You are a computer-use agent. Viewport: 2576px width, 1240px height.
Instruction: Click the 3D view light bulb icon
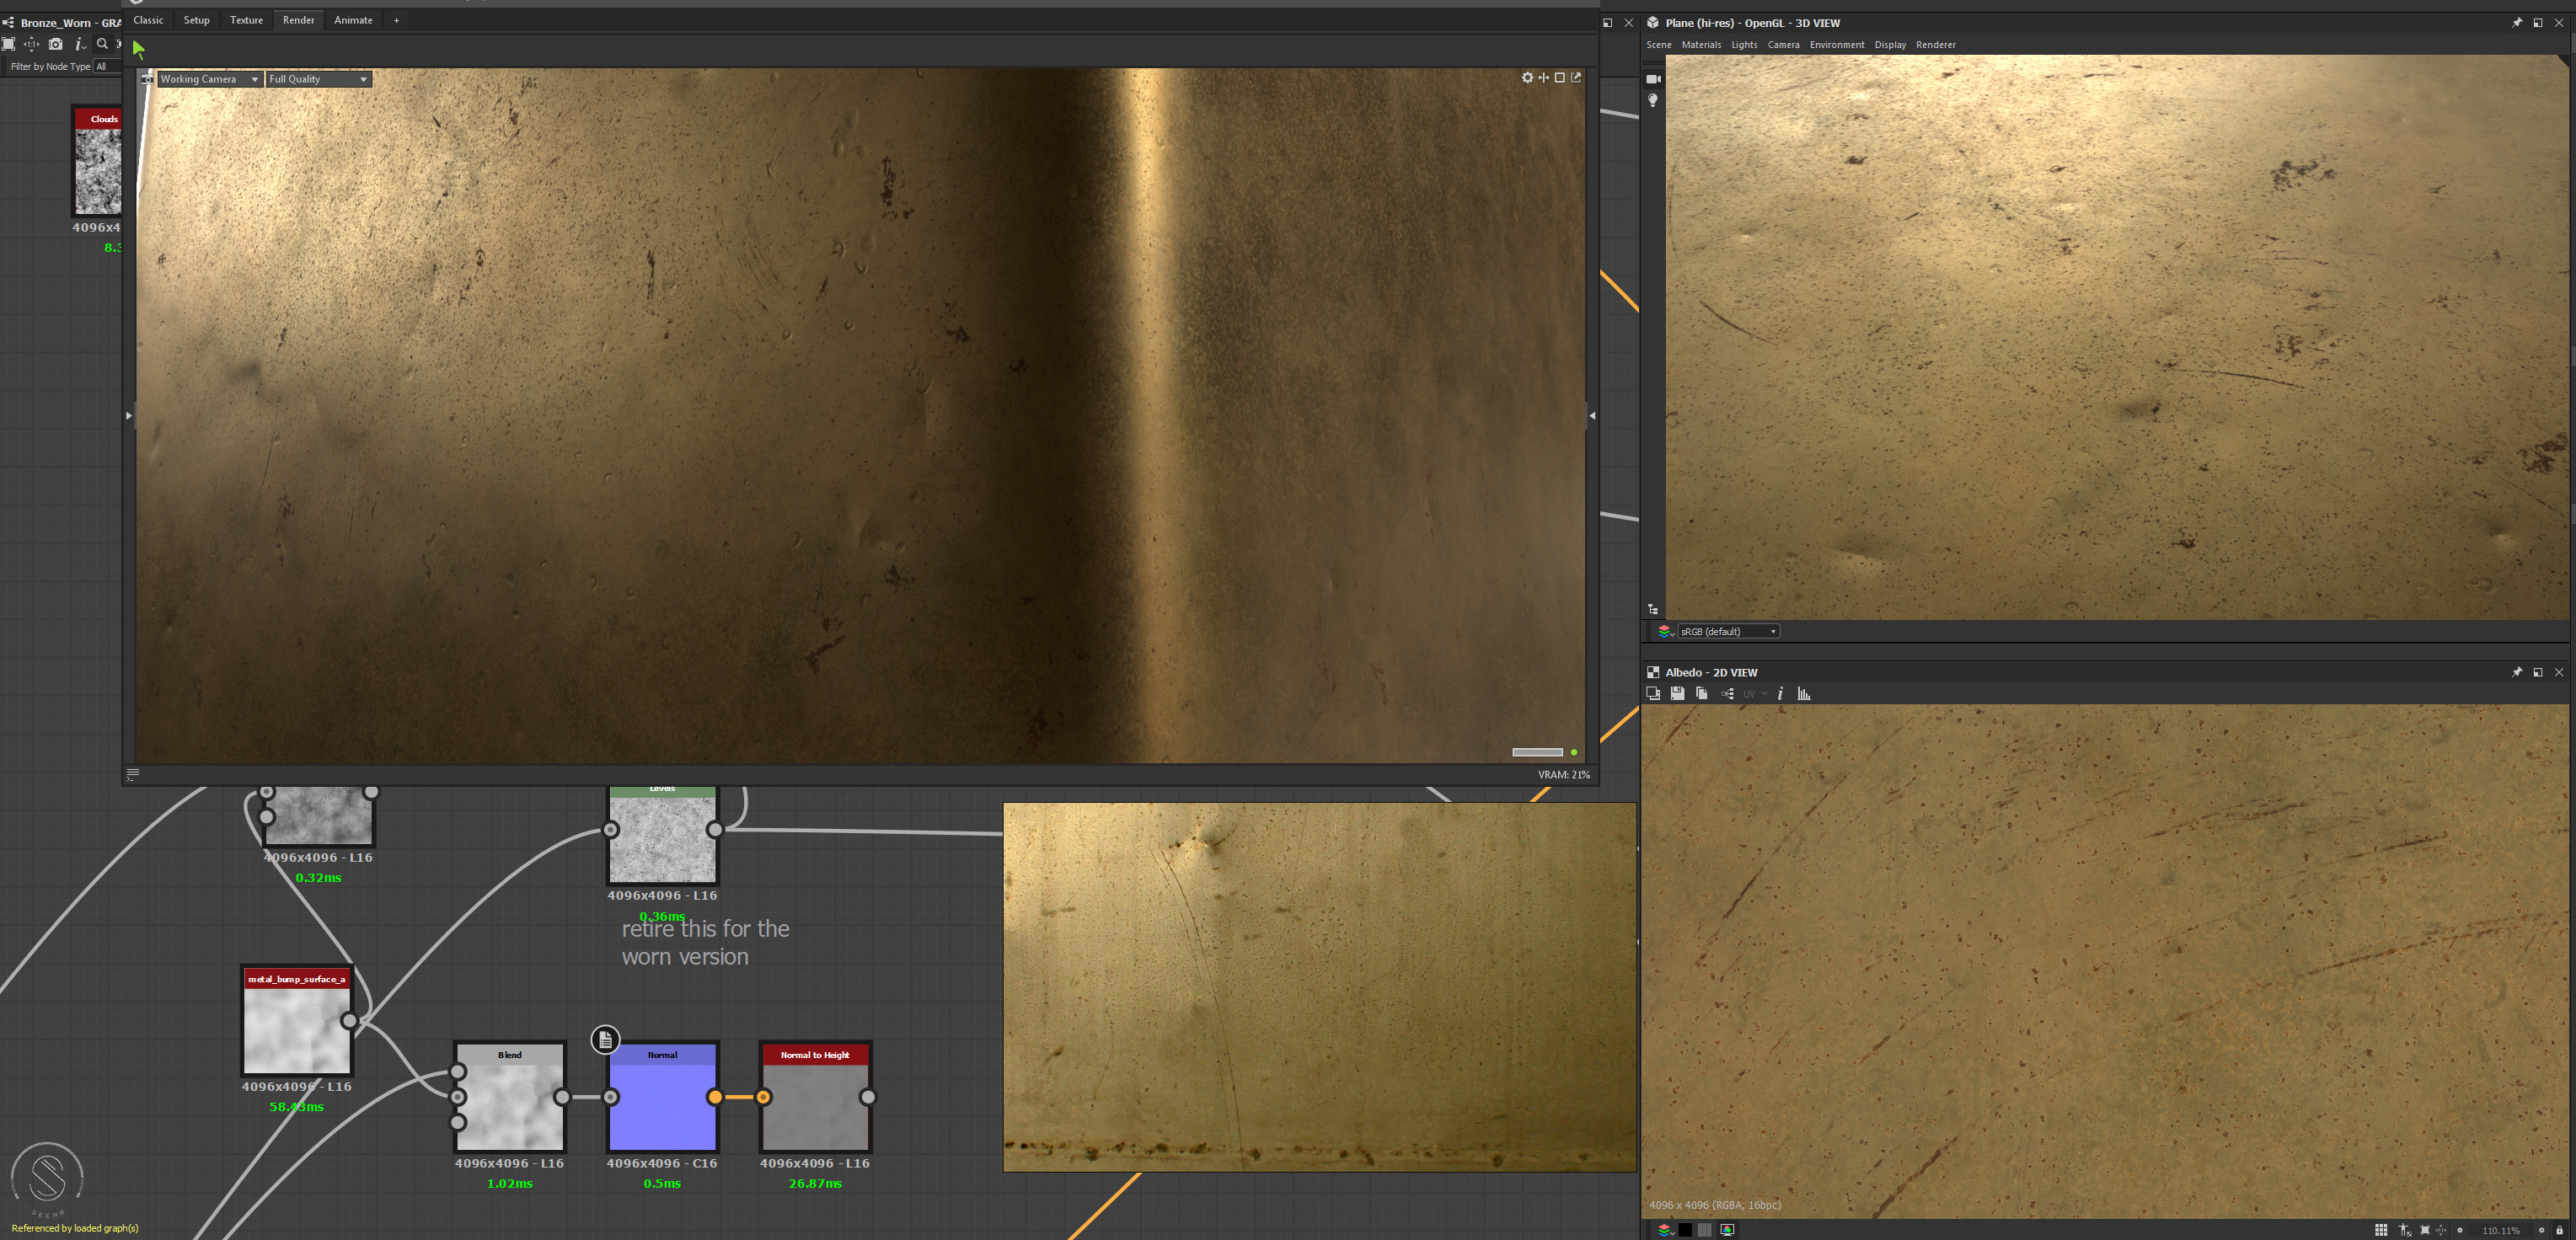(1653, 100)
